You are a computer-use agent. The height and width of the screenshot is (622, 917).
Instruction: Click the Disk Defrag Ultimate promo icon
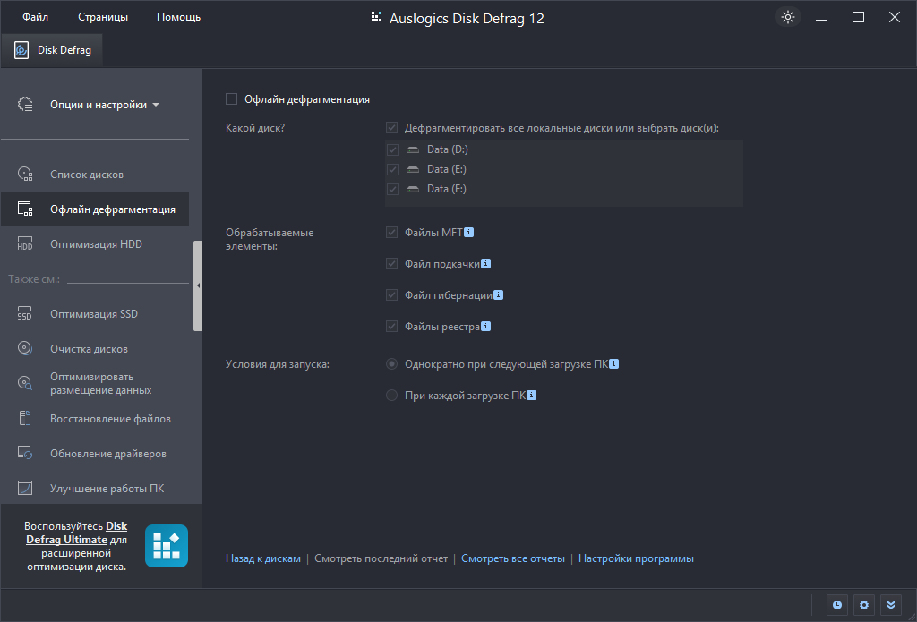pyautogui.click(x=167, y=546)
